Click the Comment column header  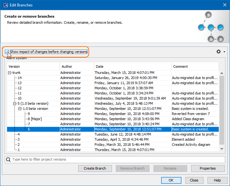click(x=195, y=66)
